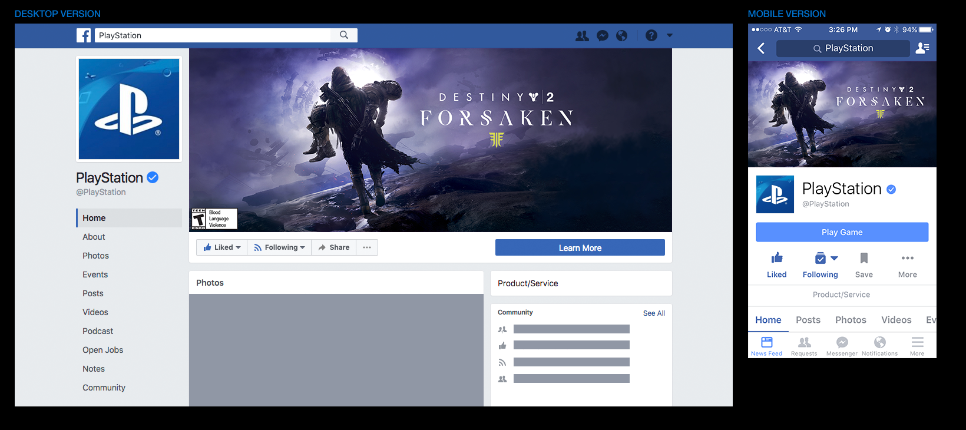Image resolution: width=966 pixels, height=430 pixels.
Task: Open friend requests icon in desktop header
Action: point(582,36)
